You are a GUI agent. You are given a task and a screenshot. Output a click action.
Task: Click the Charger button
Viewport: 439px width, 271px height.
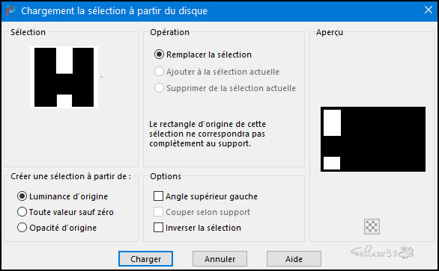[145, 259]
